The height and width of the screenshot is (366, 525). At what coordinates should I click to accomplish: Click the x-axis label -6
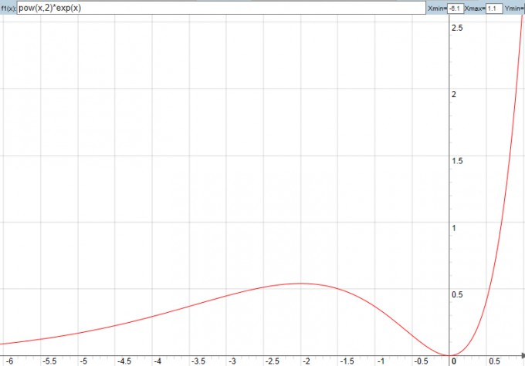point(9,361)
